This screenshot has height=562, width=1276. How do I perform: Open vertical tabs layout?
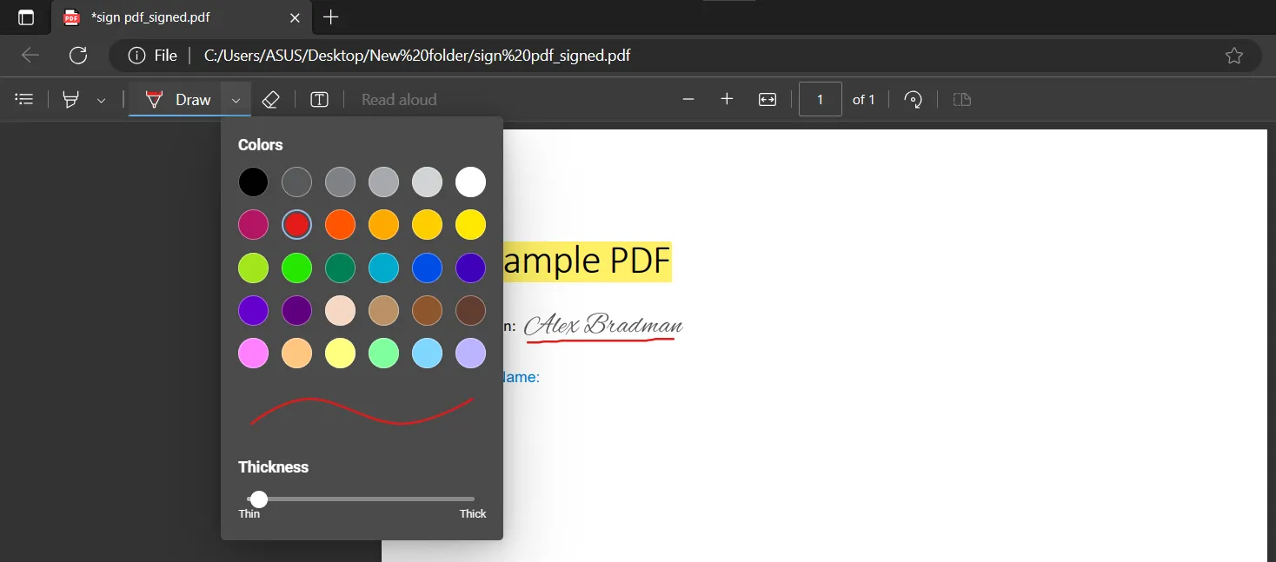click(25, 17)
